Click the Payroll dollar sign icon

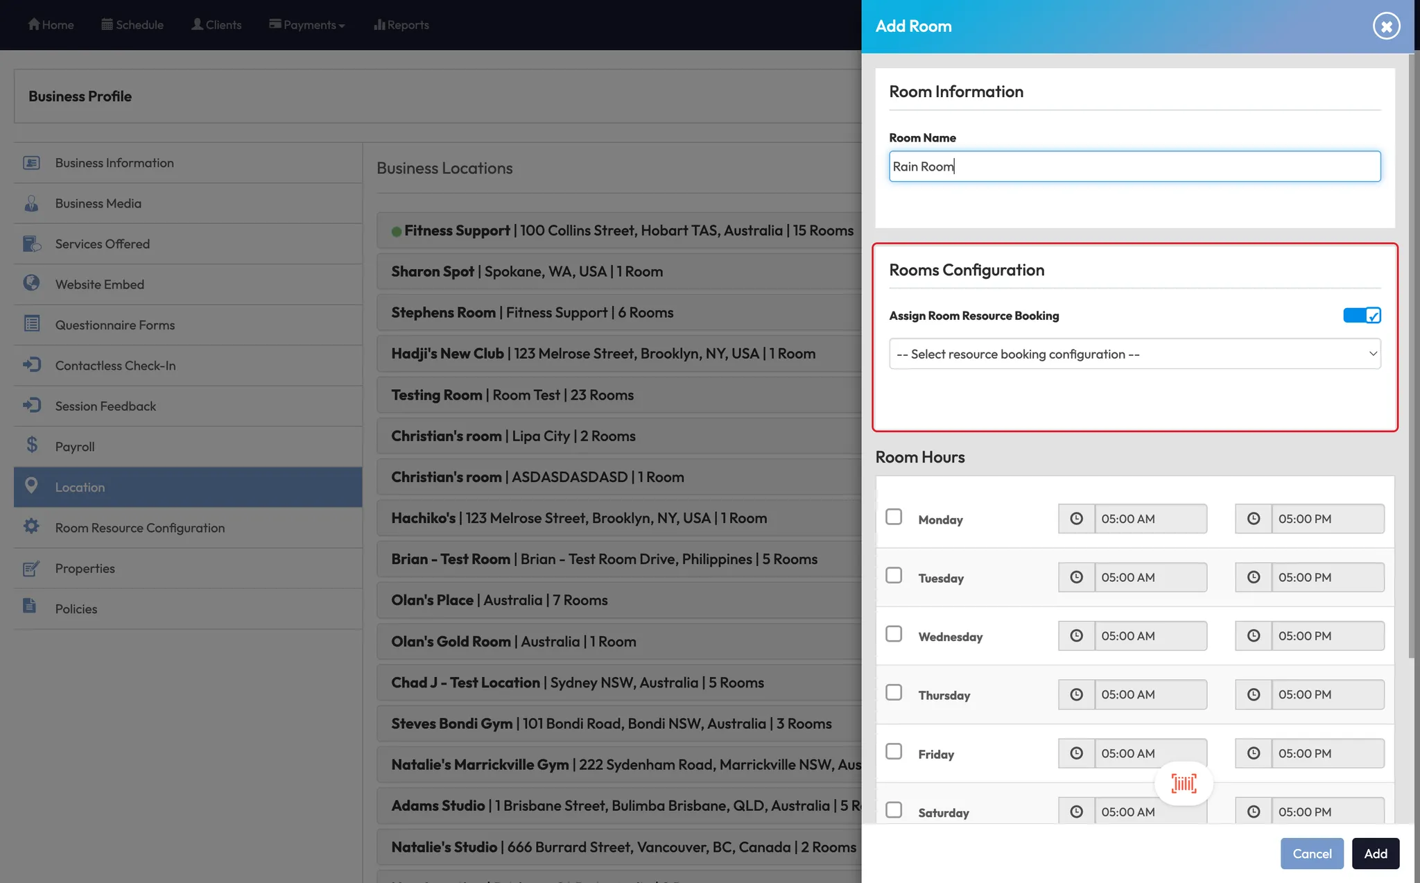pyautogui.click(x=32, y=445)
